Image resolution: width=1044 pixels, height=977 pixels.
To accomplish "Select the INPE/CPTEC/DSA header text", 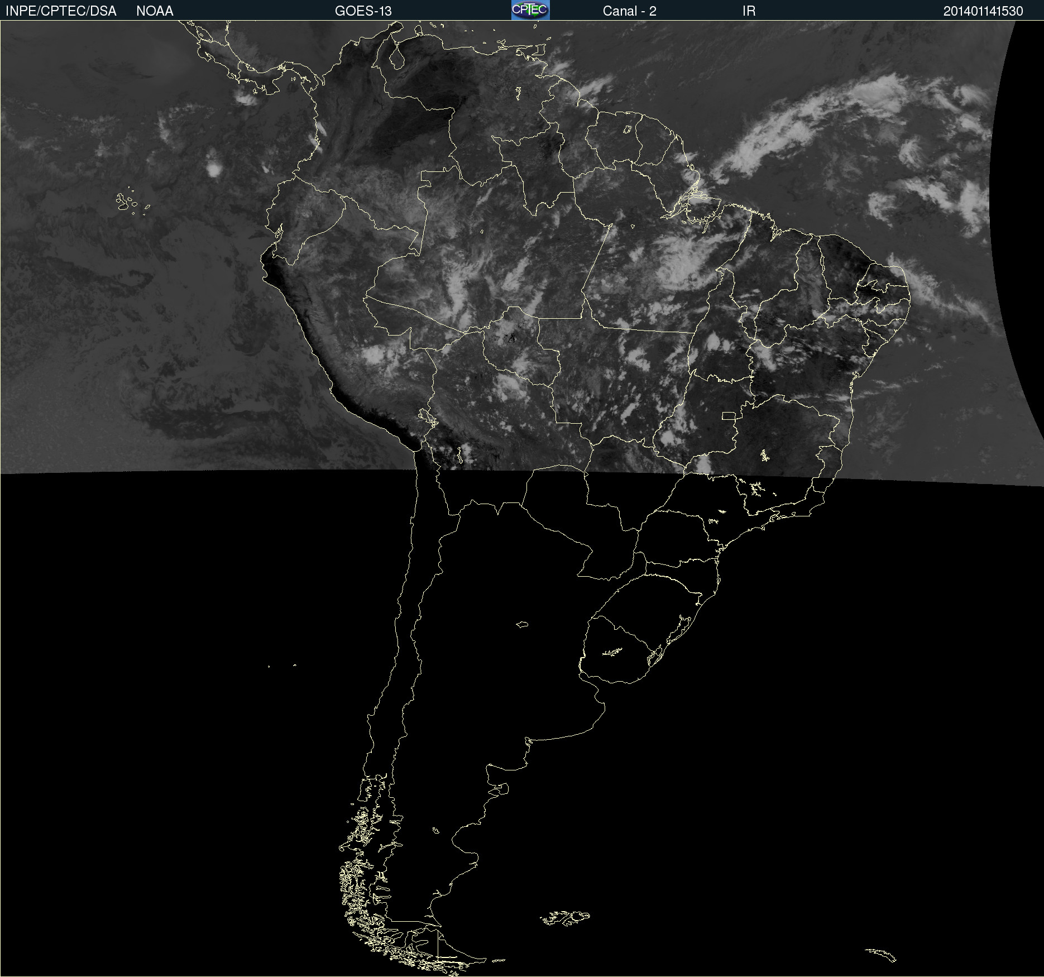I will click(61, 11).
